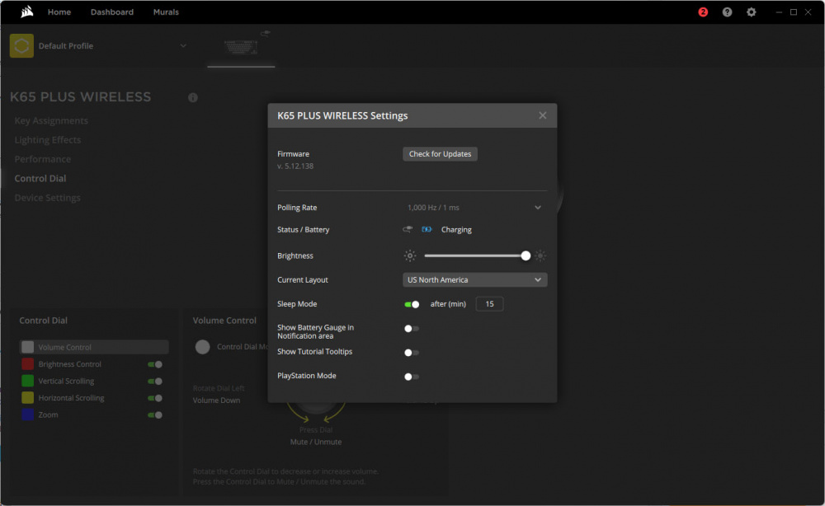The image size is (825, 506).
Task: Open the iCUE settings gear icon
Action: [752, 12]
